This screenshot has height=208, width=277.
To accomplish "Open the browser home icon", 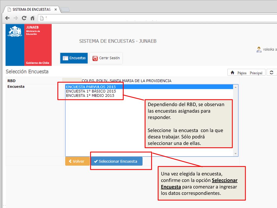I will click(x=32, y=18).
